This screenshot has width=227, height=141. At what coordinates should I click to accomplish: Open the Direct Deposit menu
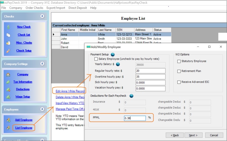pos(78,8)
